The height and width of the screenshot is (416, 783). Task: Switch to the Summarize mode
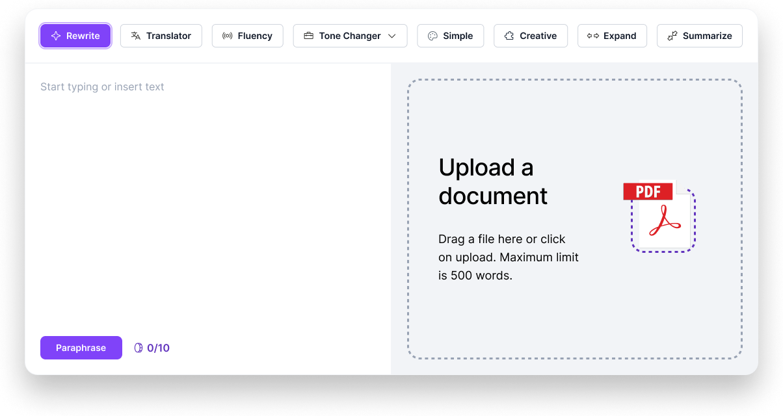[x=699, y=36]
